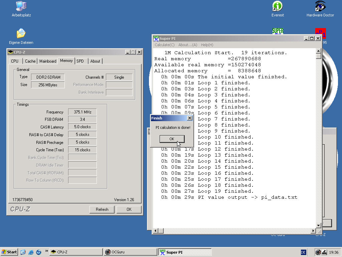Screen dimensions: 342x257
Task: Click the CPU-Z window title icon
Action: point(10,52)
